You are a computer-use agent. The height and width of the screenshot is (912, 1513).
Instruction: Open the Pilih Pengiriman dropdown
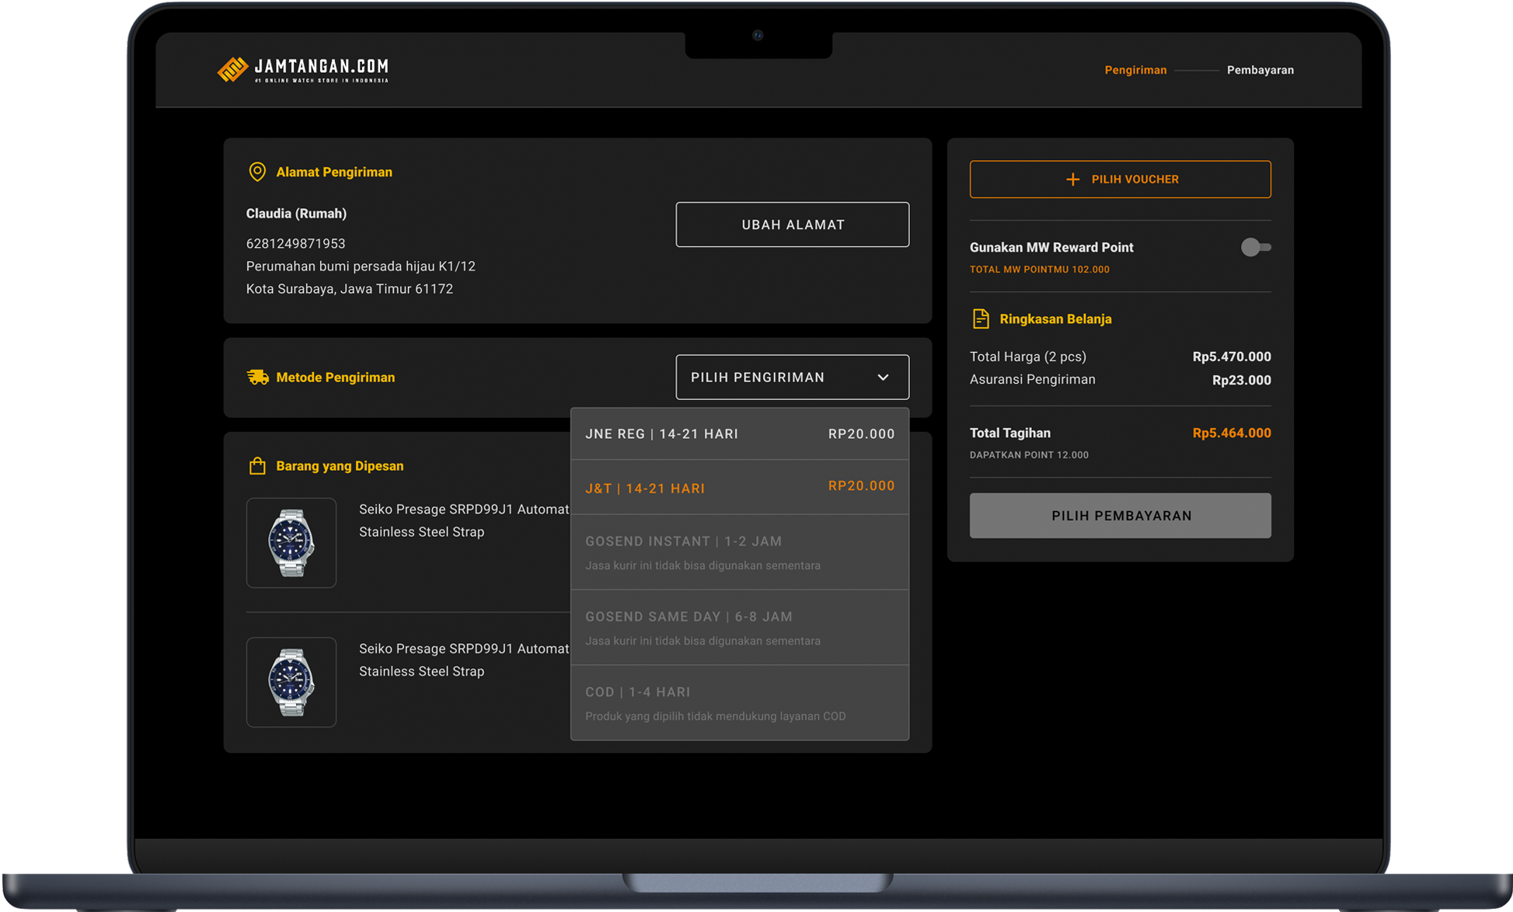tap(792, 377)
